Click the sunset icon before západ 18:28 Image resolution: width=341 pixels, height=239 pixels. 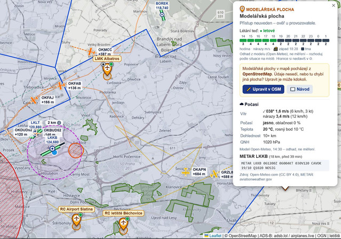click(275, 49)
